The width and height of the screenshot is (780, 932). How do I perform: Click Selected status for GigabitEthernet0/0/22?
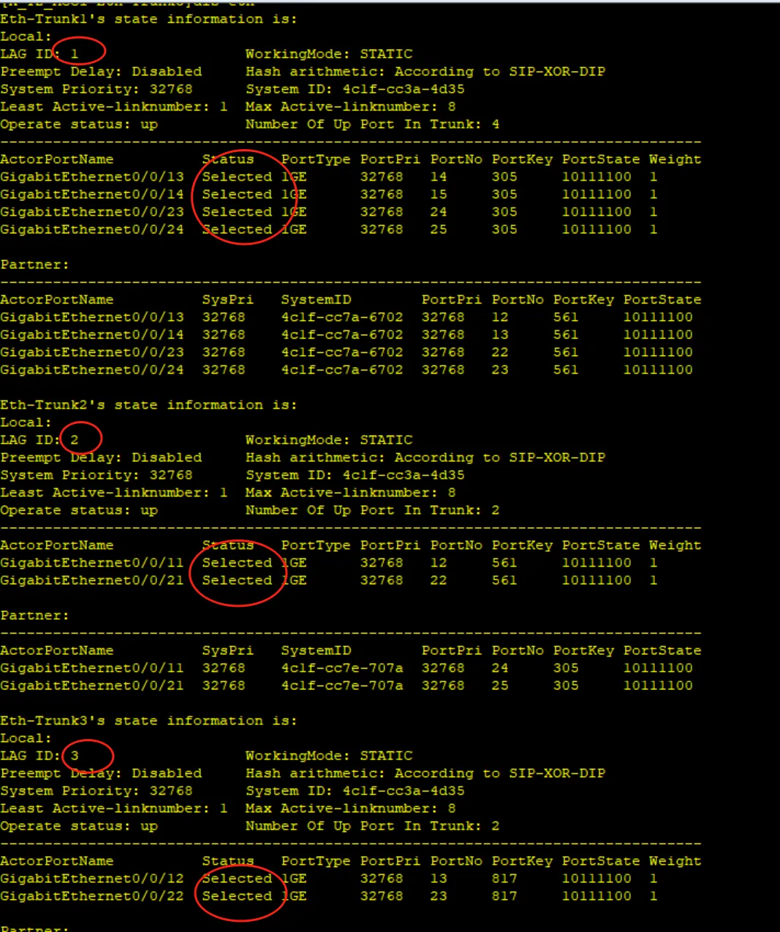(x=237, y=896)
